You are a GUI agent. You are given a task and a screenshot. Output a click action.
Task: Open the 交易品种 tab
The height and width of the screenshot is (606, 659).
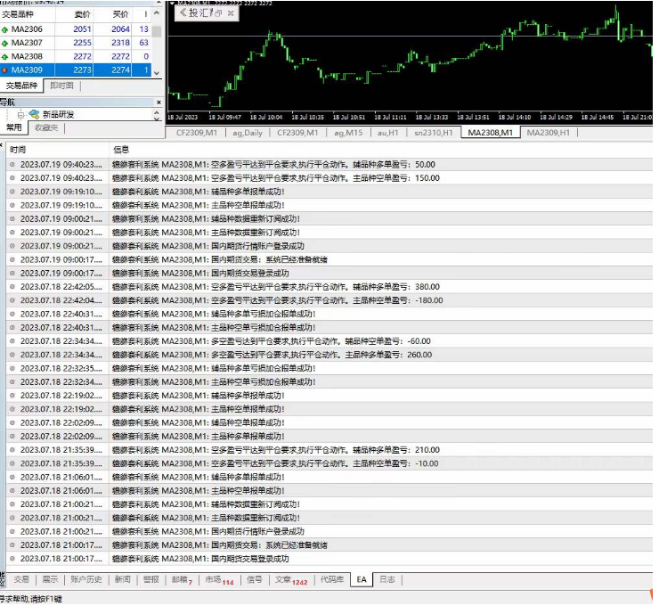pyautogui.click(x=21, y=86)
